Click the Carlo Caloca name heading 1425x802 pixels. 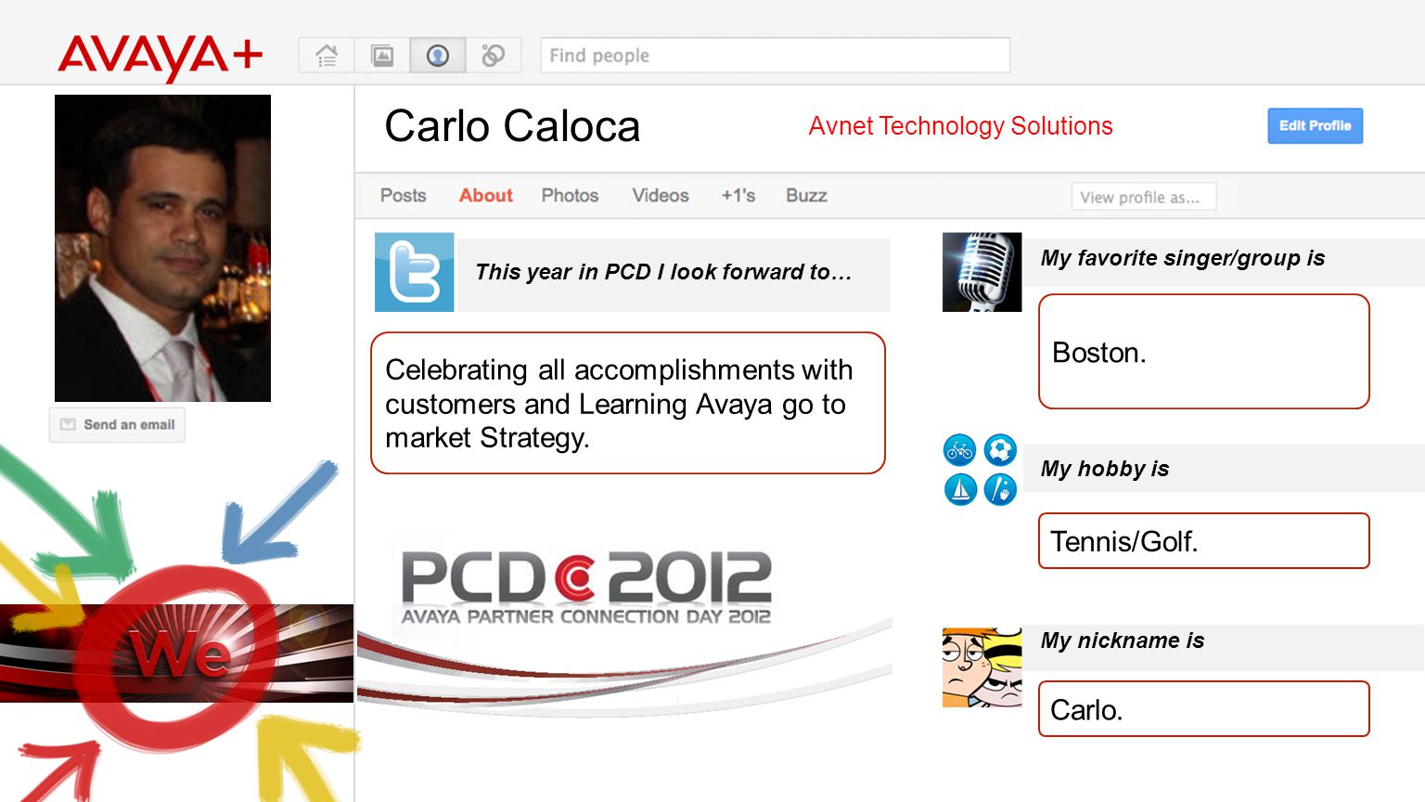click(512, 126)
